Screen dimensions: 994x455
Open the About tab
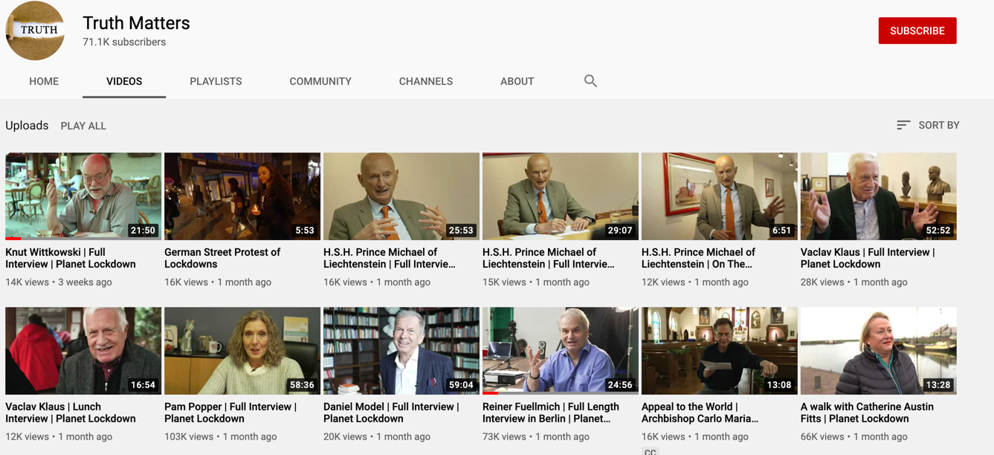pos(517,81)
